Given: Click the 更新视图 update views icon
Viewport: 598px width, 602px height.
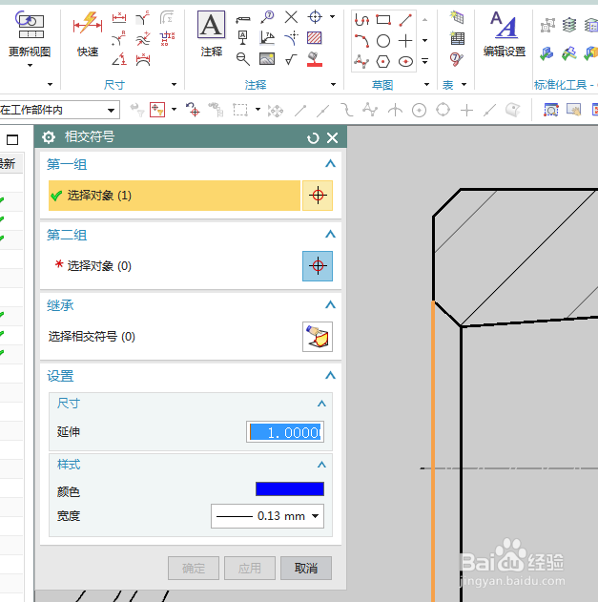Looking at the screenshot, I should pyautogui.click(x=30, y=25).
